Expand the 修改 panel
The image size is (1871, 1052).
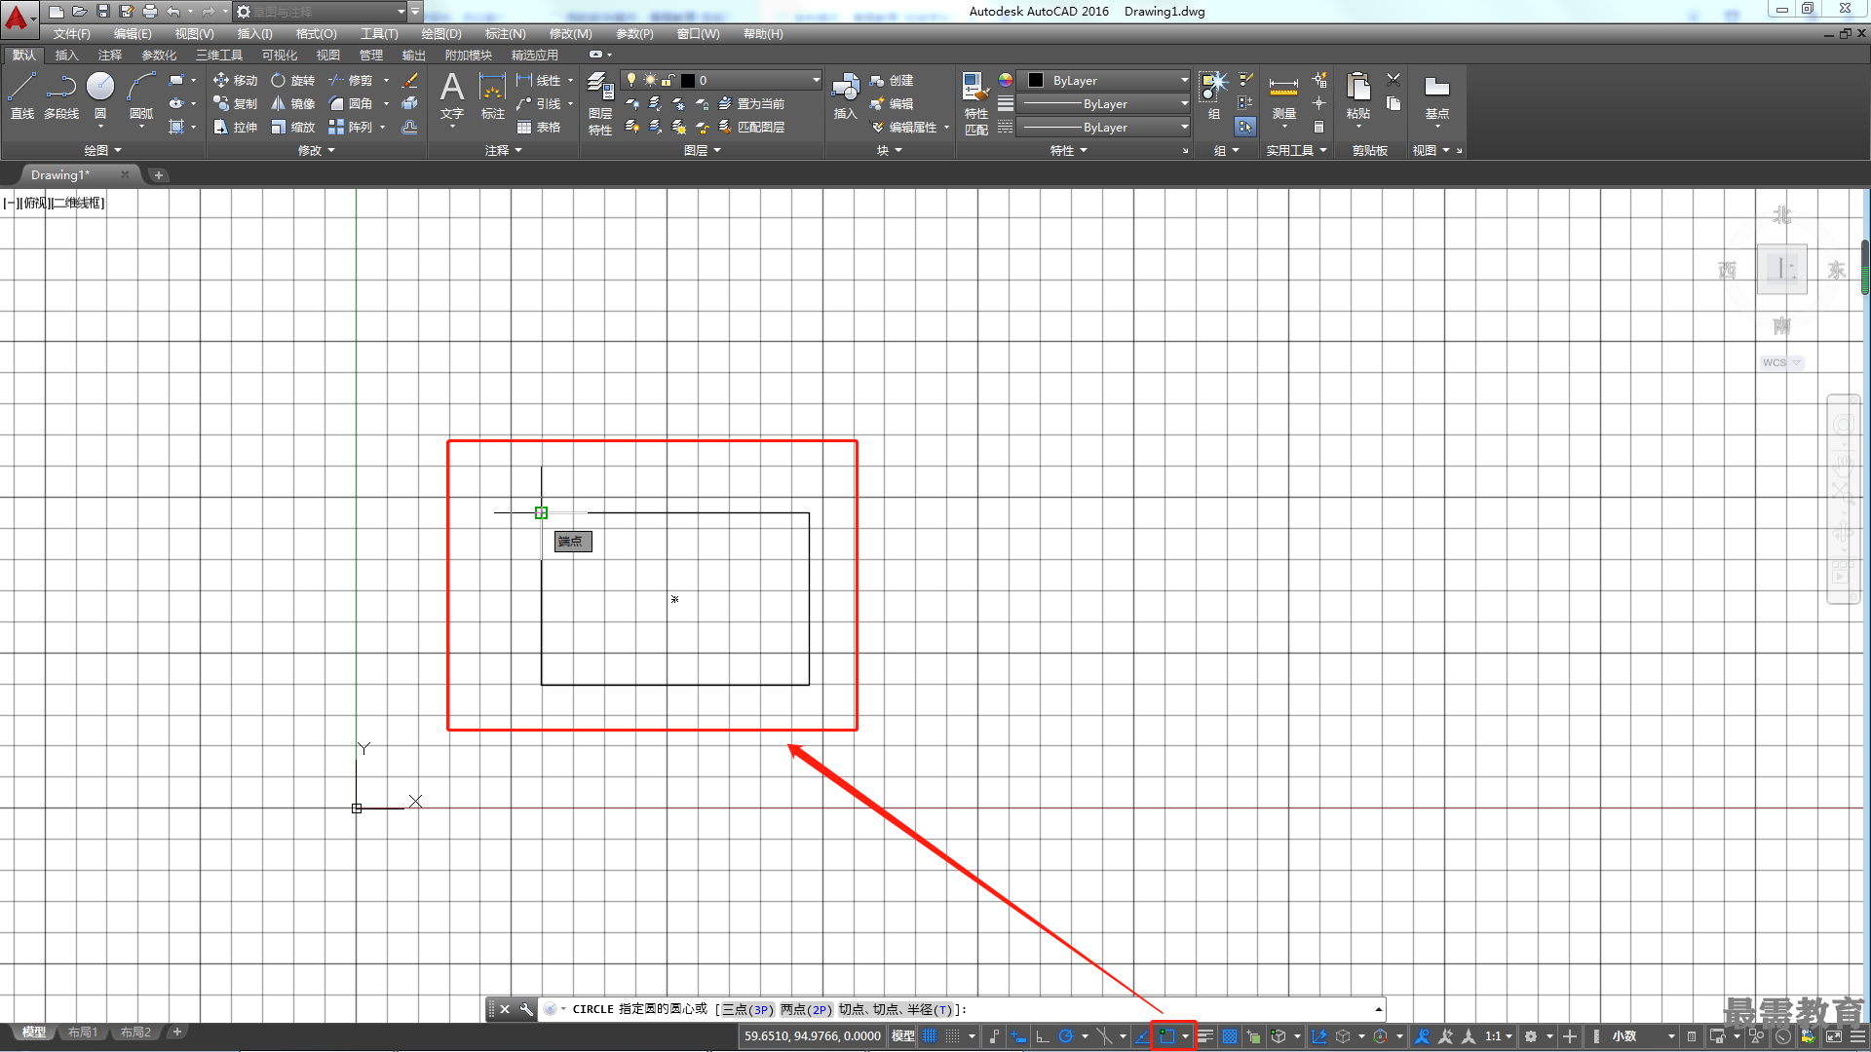point(317,151)
